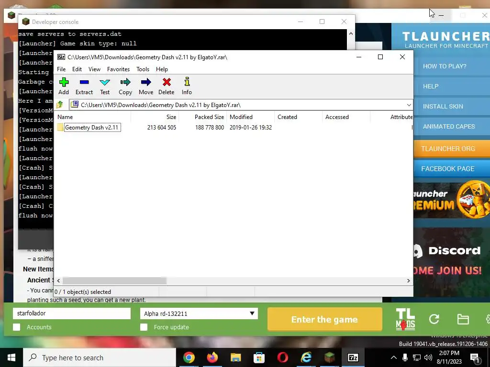Image resolution: width=490 pixels, height=367 pixels.
Task: Switch to TLauncher taskbar icon
Action: click(329, 357)
